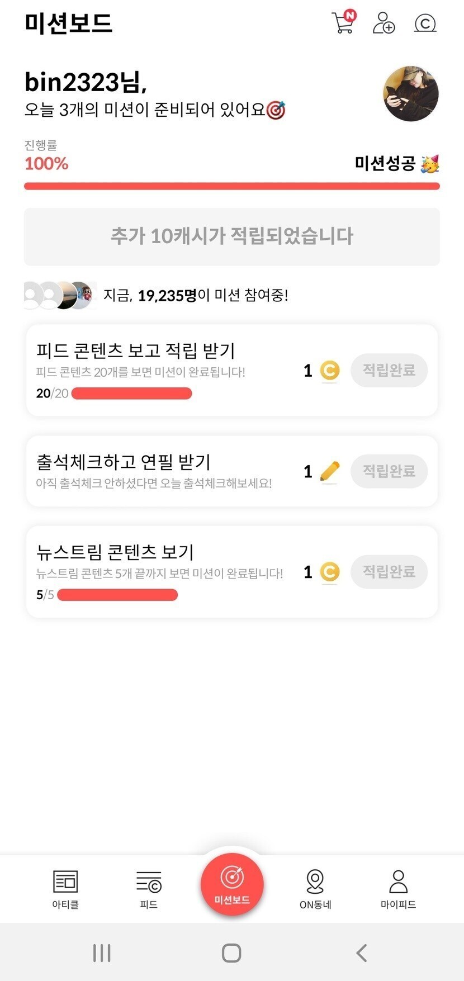The width and height of the screenshot is (464, 981).
Task: Switch to the 아티클 tab
Action: click(x=65, y=889)
